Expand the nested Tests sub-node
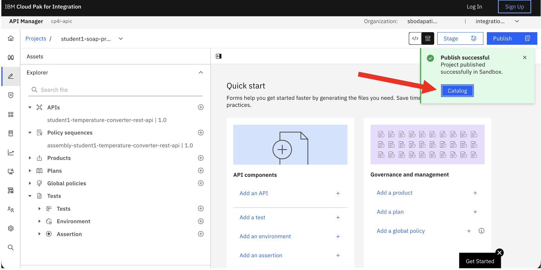541x270 pixels. click(40, 209)
